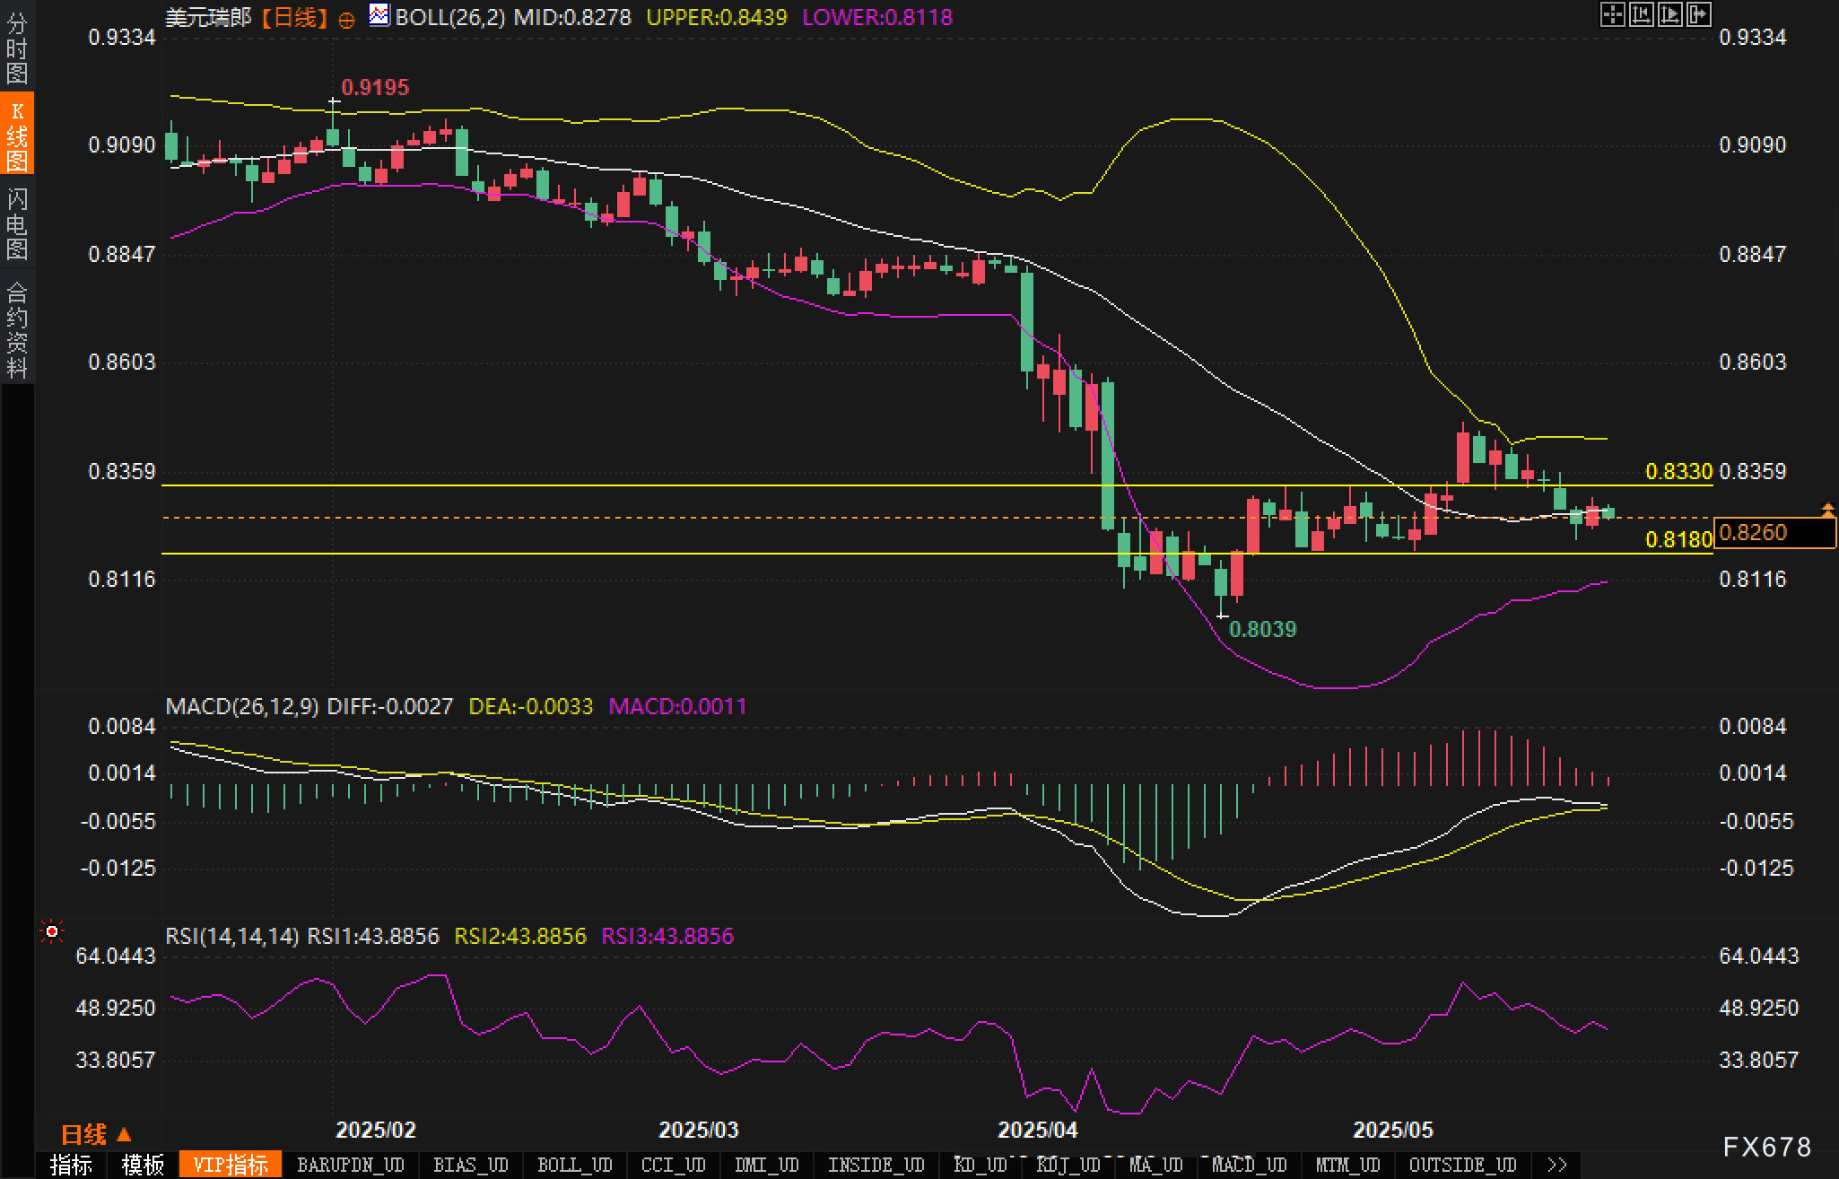Open the 模板 templates tab
The height and width of the screenshot is (1179, 1839).
pos(143,1165)
